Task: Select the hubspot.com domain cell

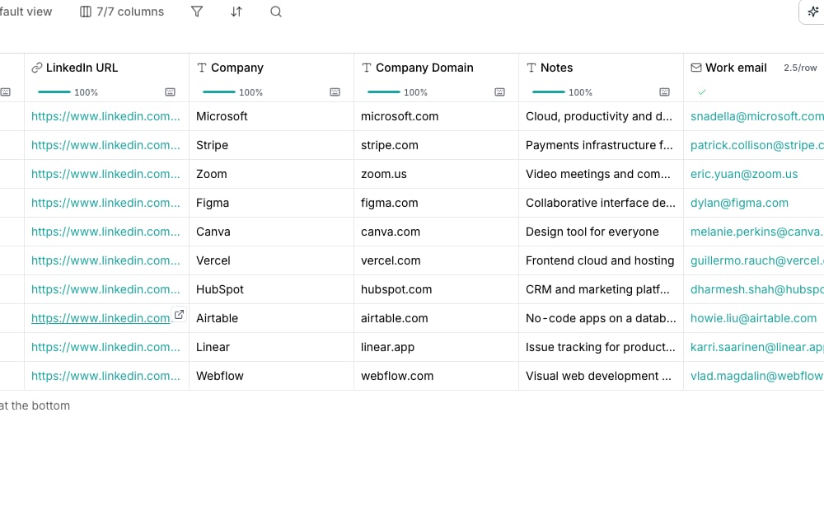Action: (436, 289)
